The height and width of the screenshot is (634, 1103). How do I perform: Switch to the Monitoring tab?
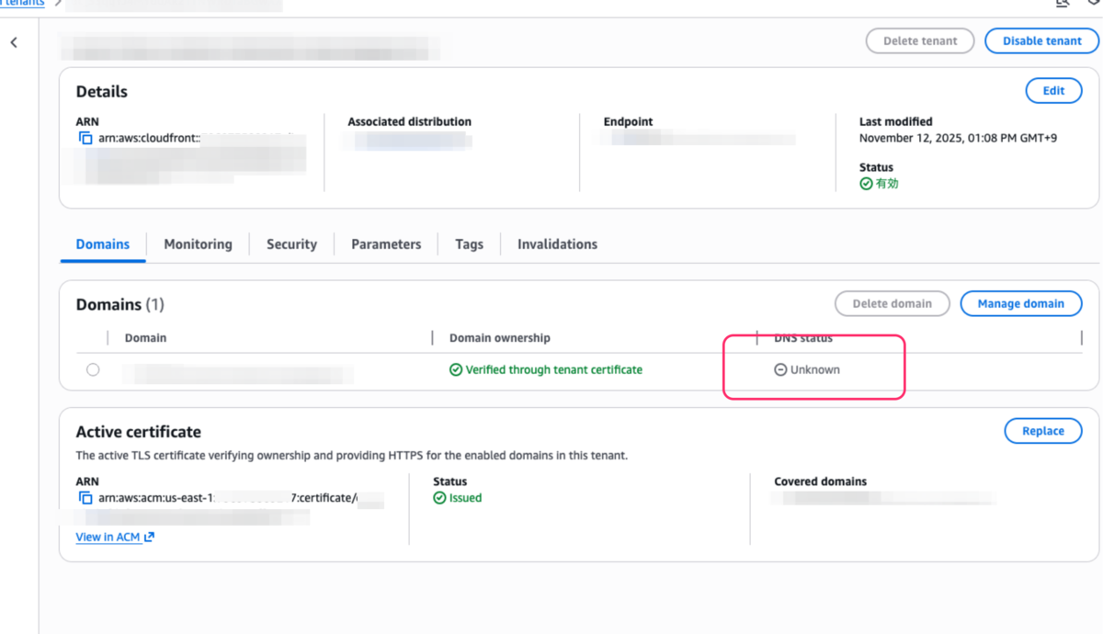pyautogui.click(x=198, y=244)
